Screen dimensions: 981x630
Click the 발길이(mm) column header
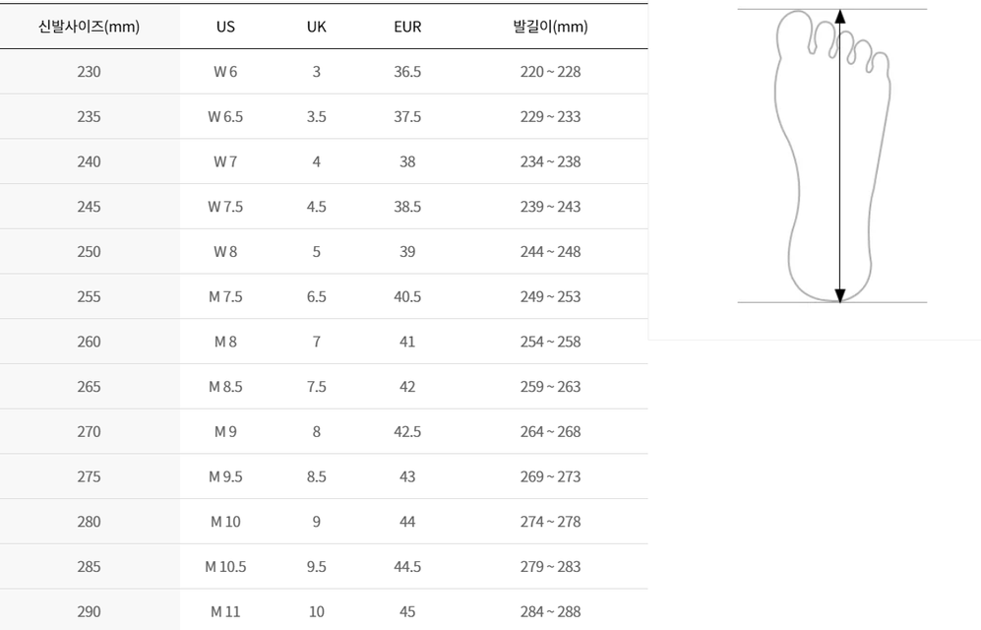pyautogui.click(x=551, y=27)
